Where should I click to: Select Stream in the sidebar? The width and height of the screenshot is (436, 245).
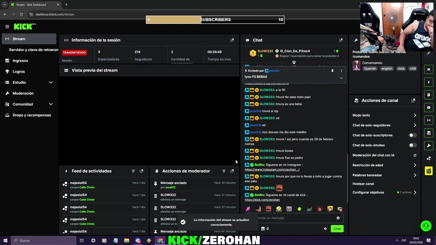[29, 39]
